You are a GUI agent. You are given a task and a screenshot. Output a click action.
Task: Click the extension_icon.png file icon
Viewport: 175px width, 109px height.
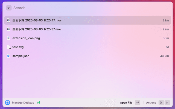(x=8, y=38)
